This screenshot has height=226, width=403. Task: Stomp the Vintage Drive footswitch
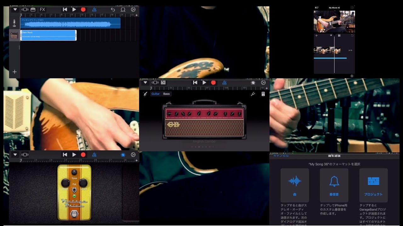[x=74, y=214]
